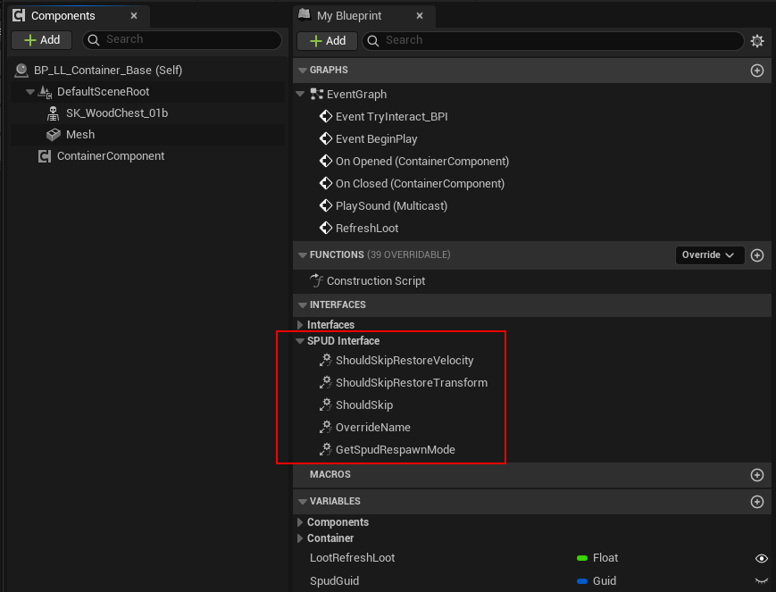The height and width of the screenshot is (592, 776).
Task: Expand the Components variable category
Action: coord(300,522)
